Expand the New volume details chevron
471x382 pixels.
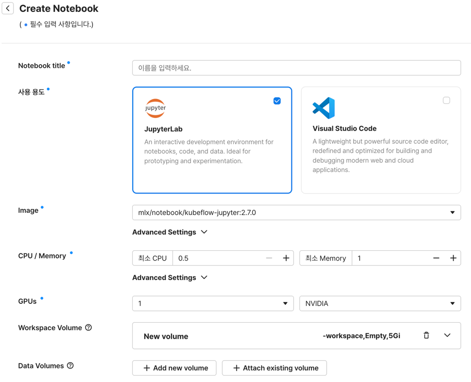coord(447,336)
